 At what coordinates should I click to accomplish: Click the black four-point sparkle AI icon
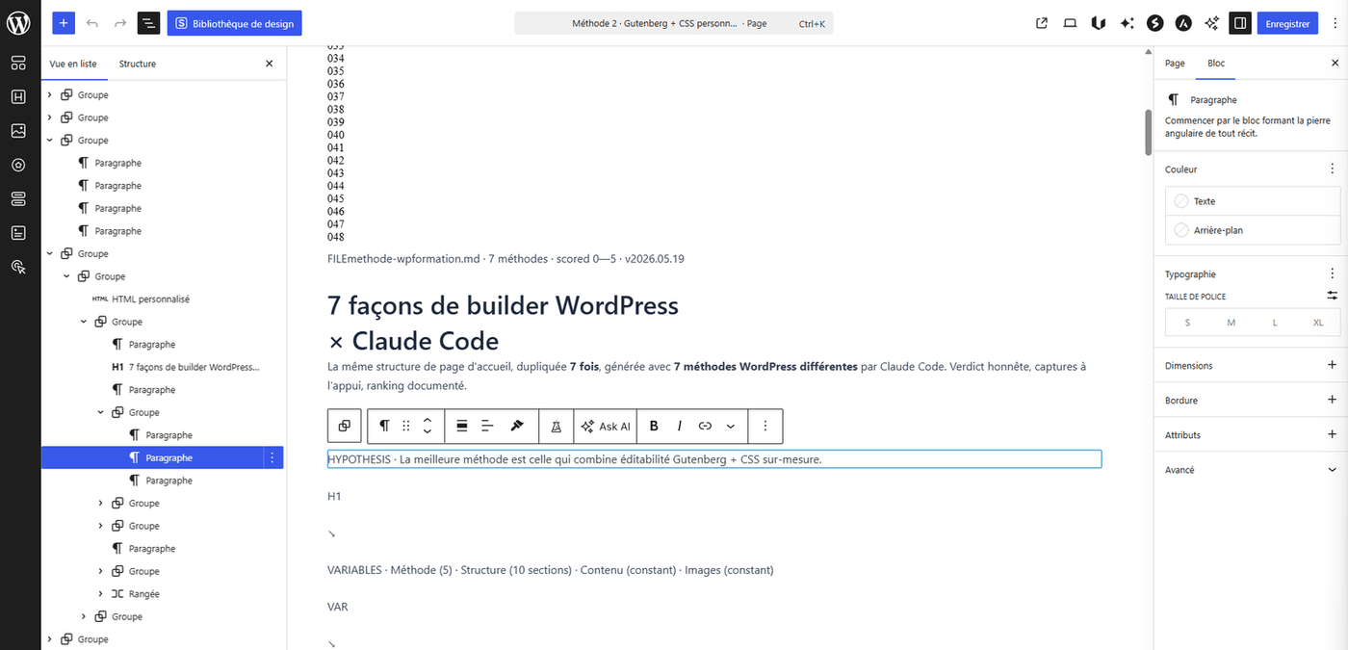pos(1127,23)
